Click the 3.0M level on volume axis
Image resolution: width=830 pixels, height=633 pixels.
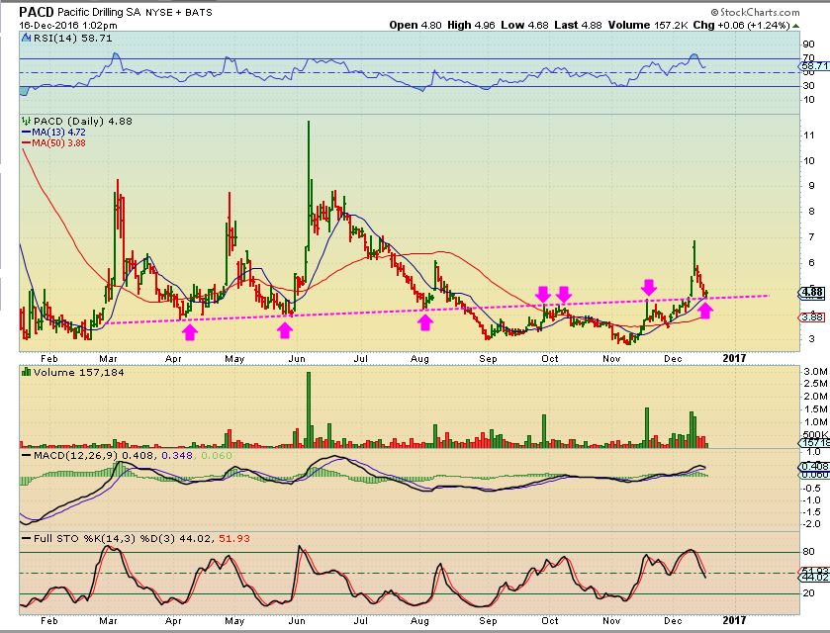pos(815,372)
